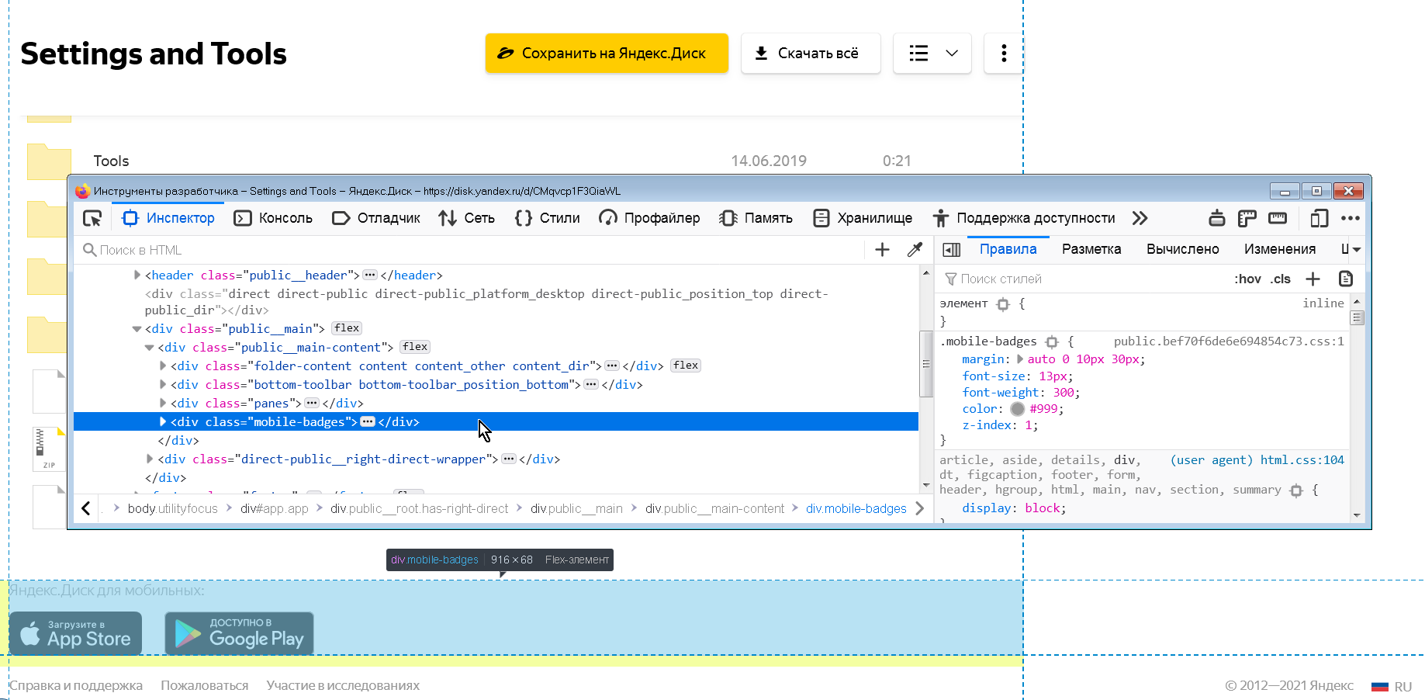The width and height of the screenshot is (1425, 700).
Task: Open the view mode dropdown beside the list icon
Action: click(x=952, y=53)
